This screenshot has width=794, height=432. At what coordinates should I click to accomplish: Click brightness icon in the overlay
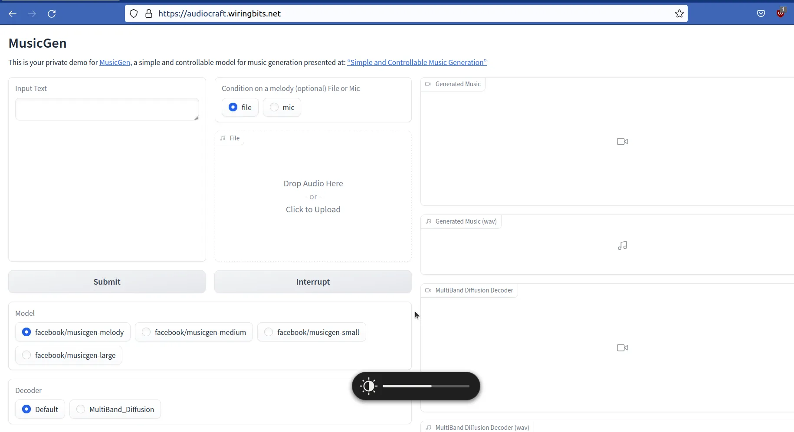[369, 386]
